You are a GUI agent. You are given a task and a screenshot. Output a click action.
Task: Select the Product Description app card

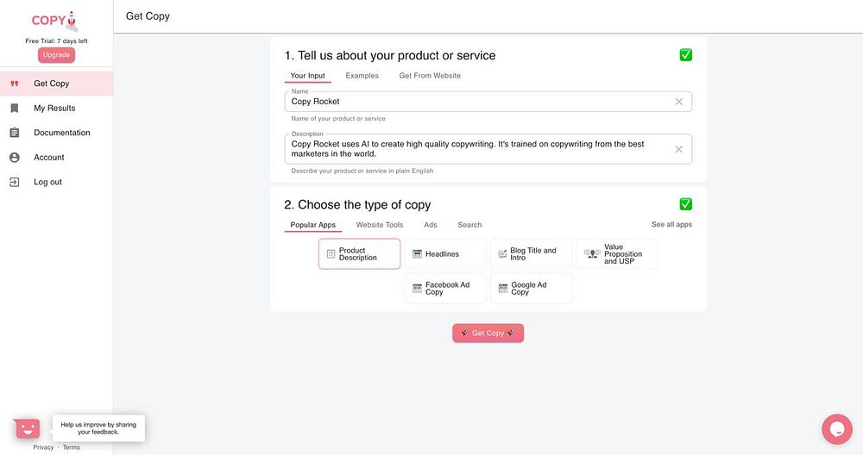point(359,254)
